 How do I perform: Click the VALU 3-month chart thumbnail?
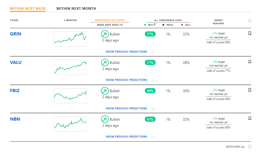tap(70, 67)
